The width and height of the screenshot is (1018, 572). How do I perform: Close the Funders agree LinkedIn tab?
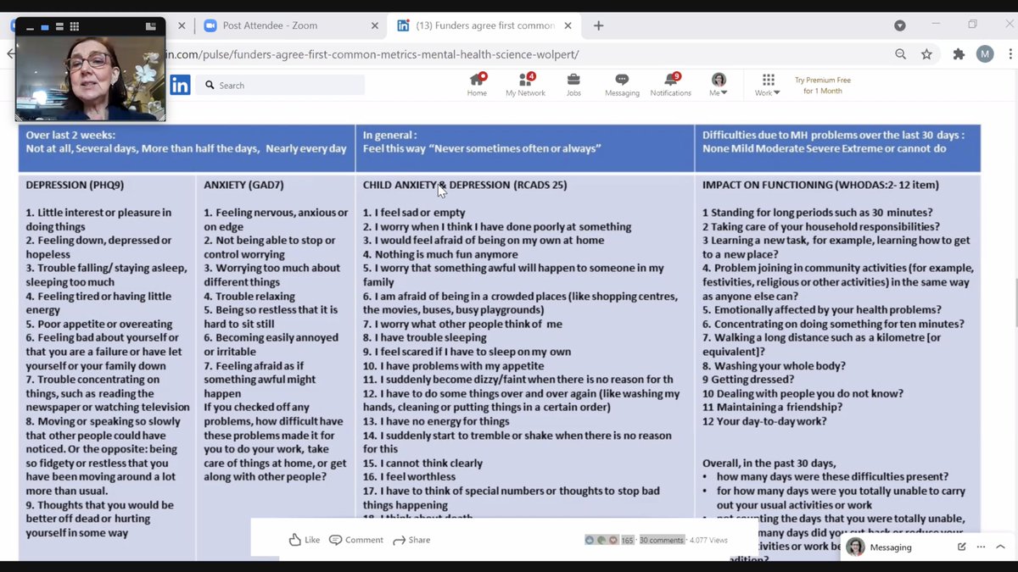pyautogui.click(x=569, y=25)
